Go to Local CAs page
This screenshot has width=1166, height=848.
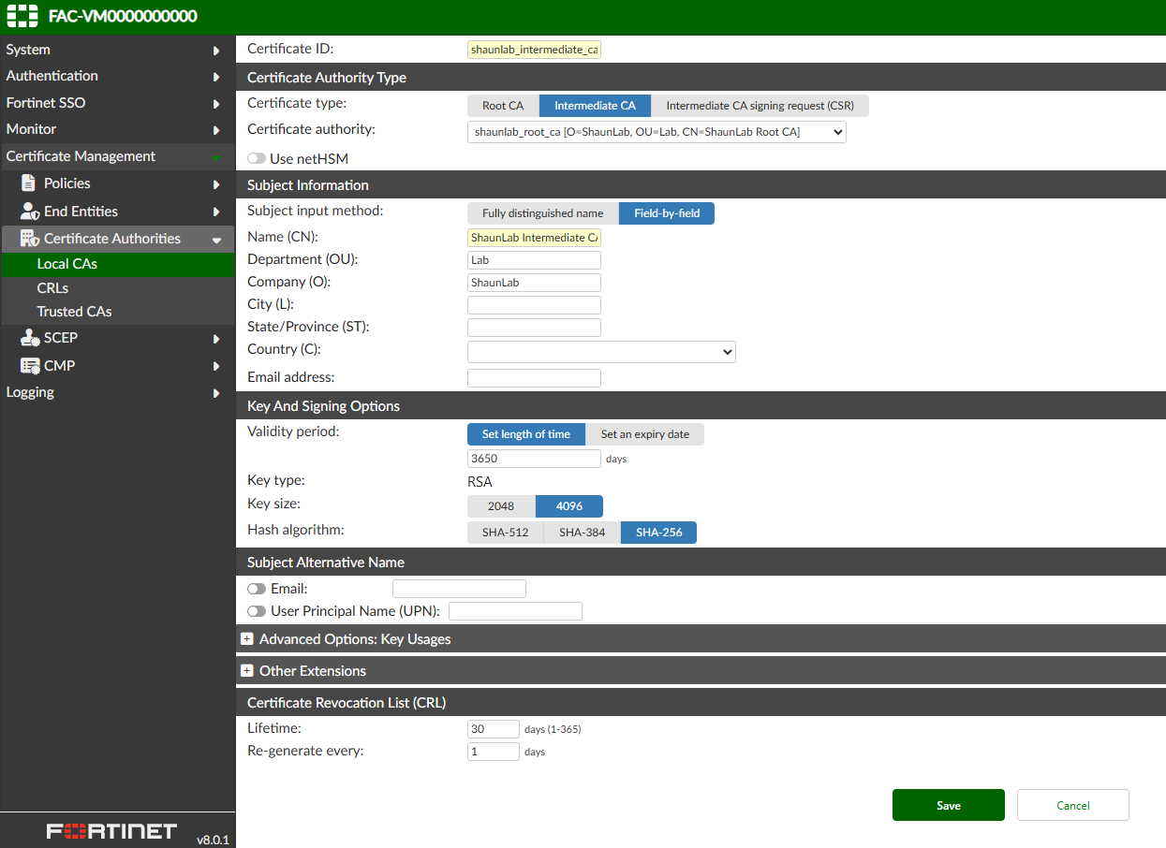click(117, 264)
